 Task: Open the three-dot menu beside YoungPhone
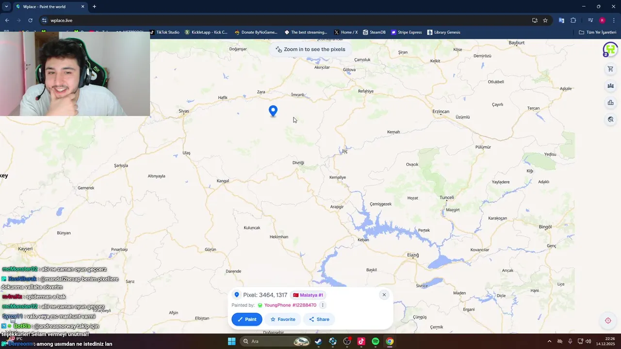(323, 305)
